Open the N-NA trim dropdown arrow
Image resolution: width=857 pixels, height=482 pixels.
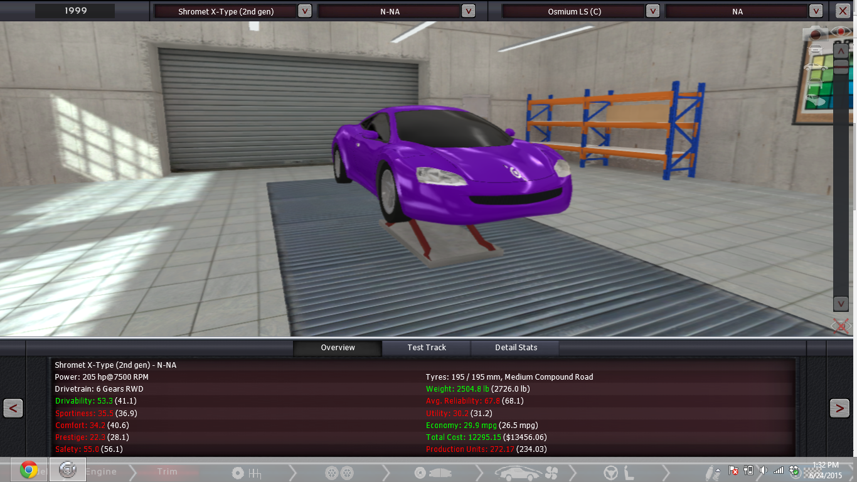click(x=468, y=11)
